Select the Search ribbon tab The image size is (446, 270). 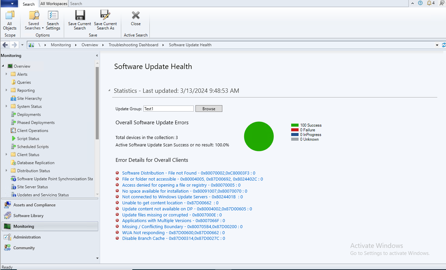29,4
